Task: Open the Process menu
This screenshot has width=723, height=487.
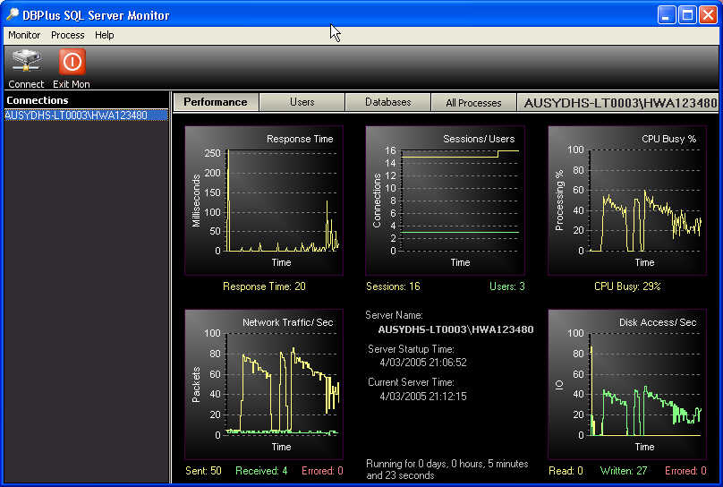Action: 68,35
